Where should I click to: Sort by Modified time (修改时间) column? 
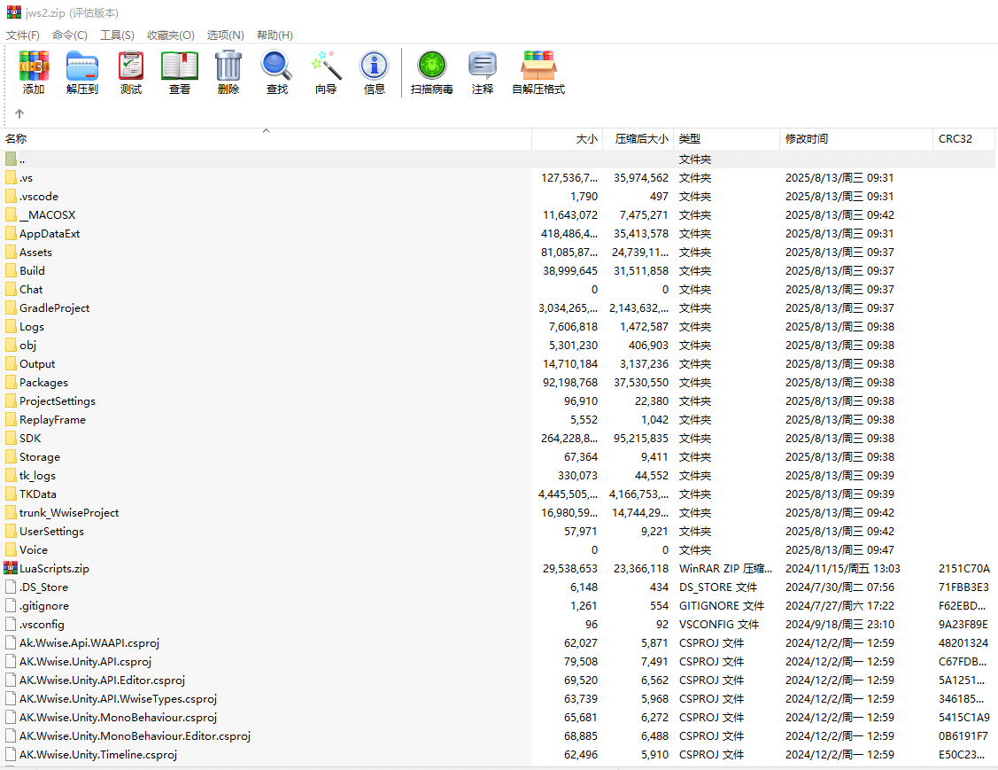807,139
